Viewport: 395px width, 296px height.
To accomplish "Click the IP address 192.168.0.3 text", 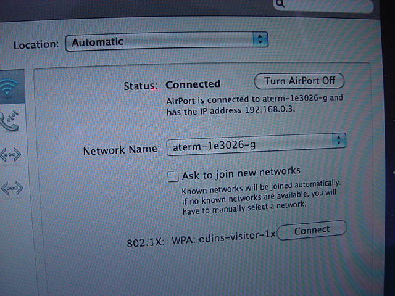I will [x=270, y=110].
